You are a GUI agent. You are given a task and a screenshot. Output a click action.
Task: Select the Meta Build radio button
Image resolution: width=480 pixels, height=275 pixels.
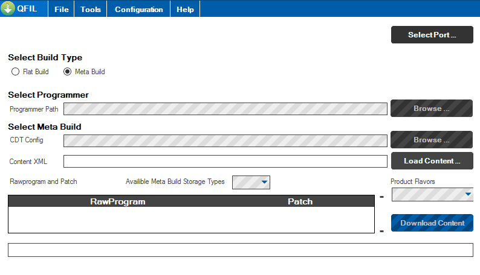pos(67,72)
